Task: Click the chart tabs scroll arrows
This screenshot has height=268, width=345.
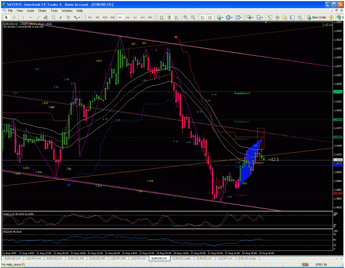Action: 339,258
